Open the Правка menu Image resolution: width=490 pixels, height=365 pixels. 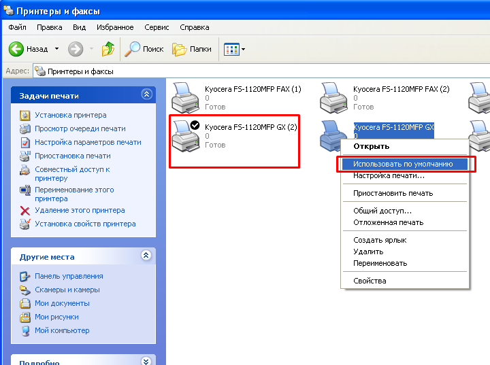coord(50,27)
